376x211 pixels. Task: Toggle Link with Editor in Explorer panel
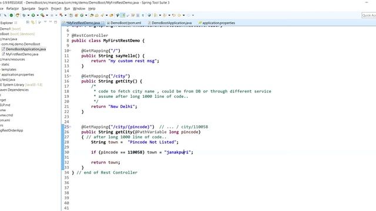(33, 22)
